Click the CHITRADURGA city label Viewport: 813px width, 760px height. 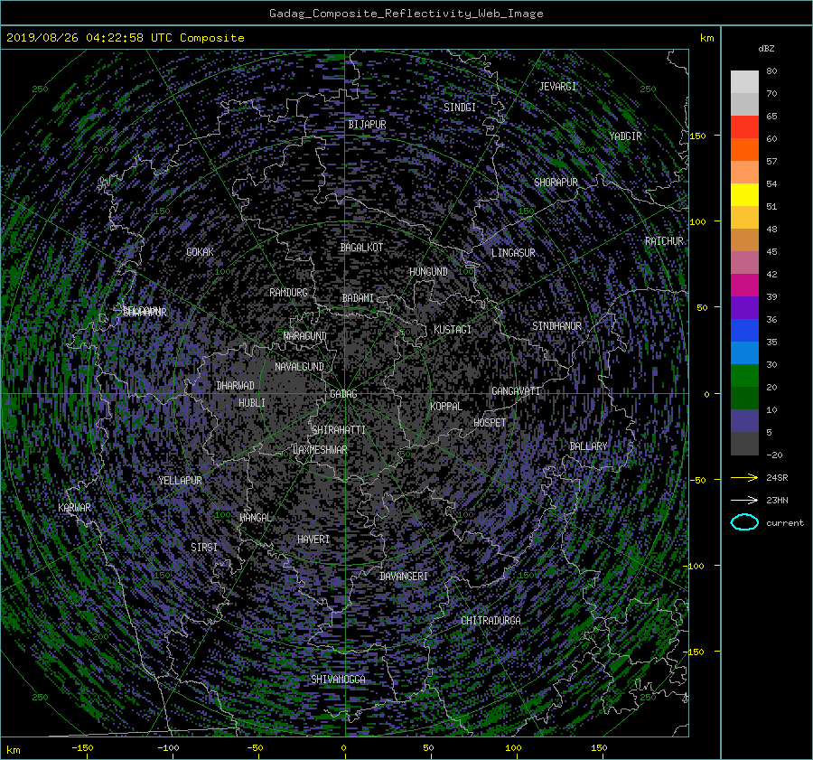(491, 621)
